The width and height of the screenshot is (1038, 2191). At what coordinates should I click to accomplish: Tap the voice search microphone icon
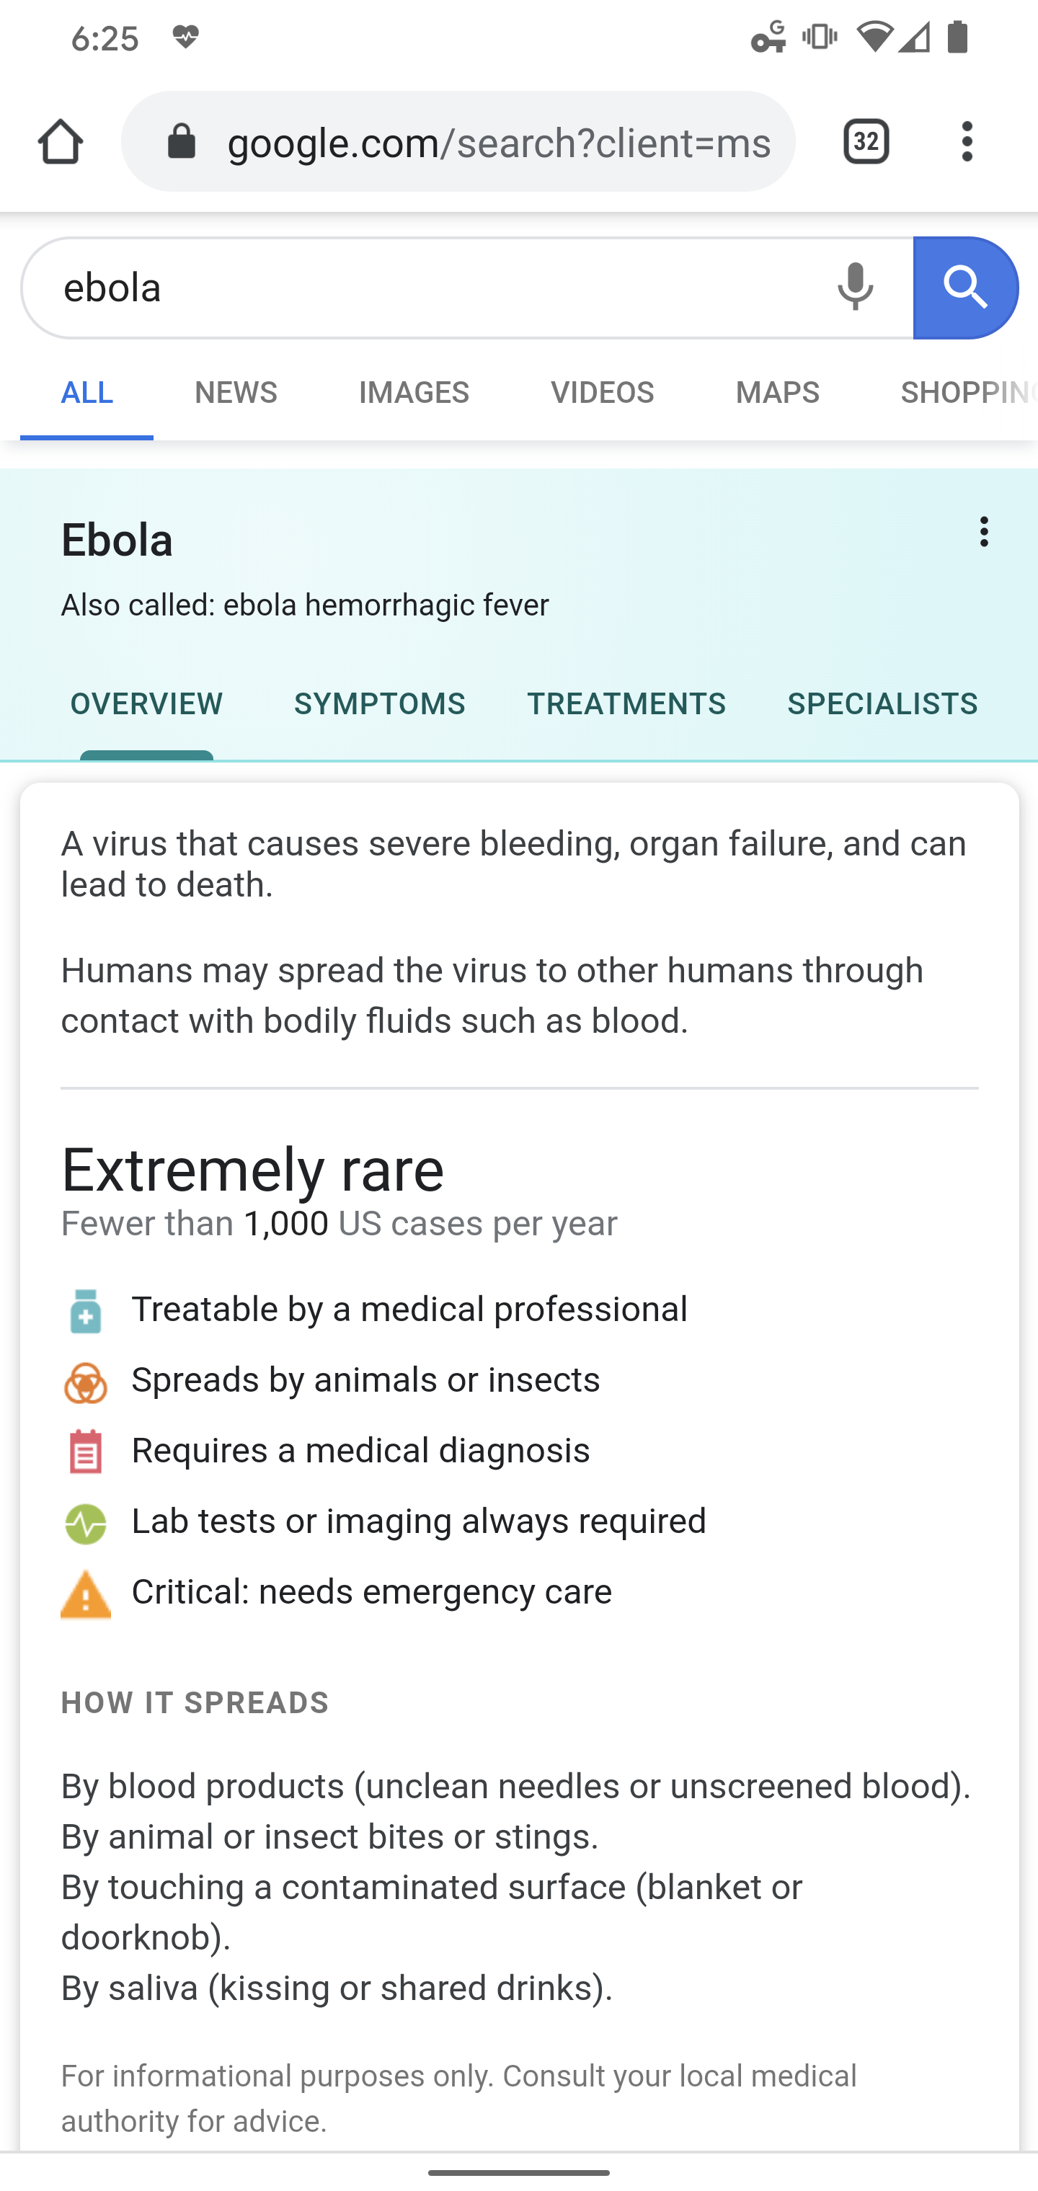click(855, 288)
